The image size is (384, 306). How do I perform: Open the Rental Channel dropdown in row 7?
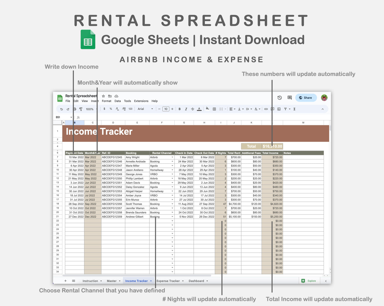[172, 157]
